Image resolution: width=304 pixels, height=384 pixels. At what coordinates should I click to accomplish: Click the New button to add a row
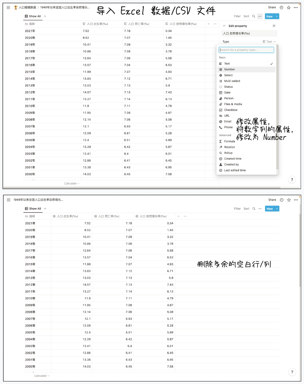tap(269, 16)
